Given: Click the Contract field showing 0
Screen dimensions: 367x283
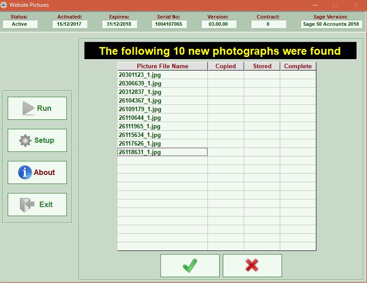Looking at the screenshot, I should tap(268, 24).
